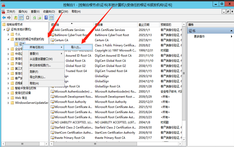The image size is (234, 147).
Task: Click the blue Back arrow in the toolbar
Action: click(4, 18)
